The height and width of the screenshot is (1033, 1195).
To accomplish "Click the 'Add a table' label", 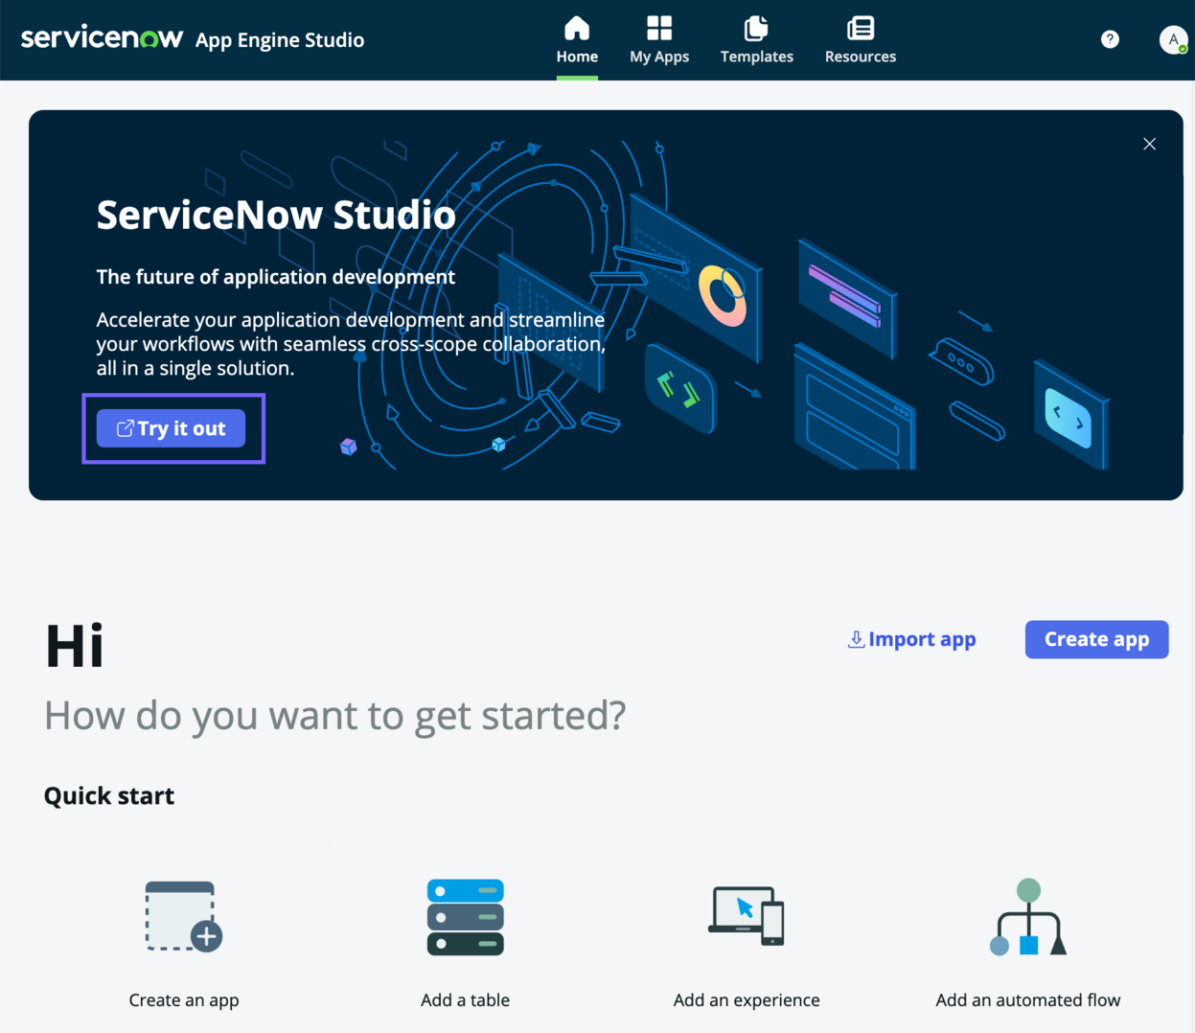I will (465, 999).
